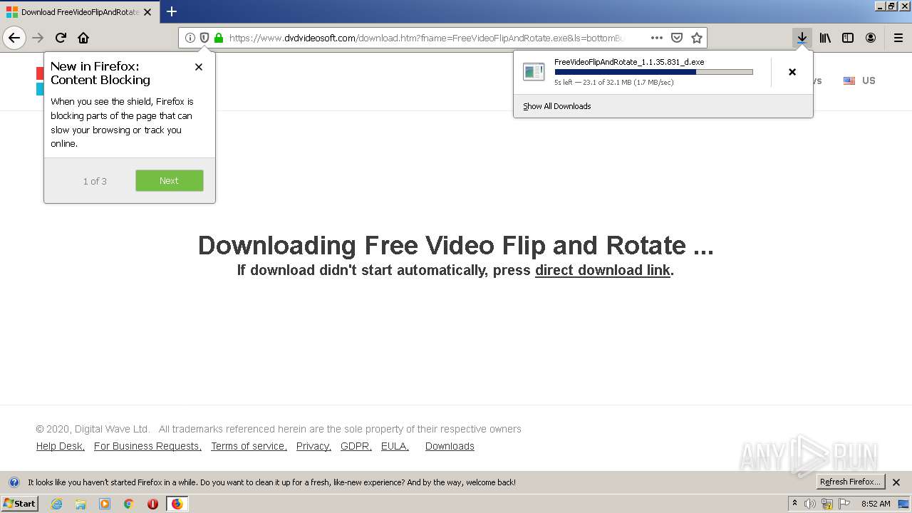Click the direct download link
912x513 pixels.
point(602,270)
